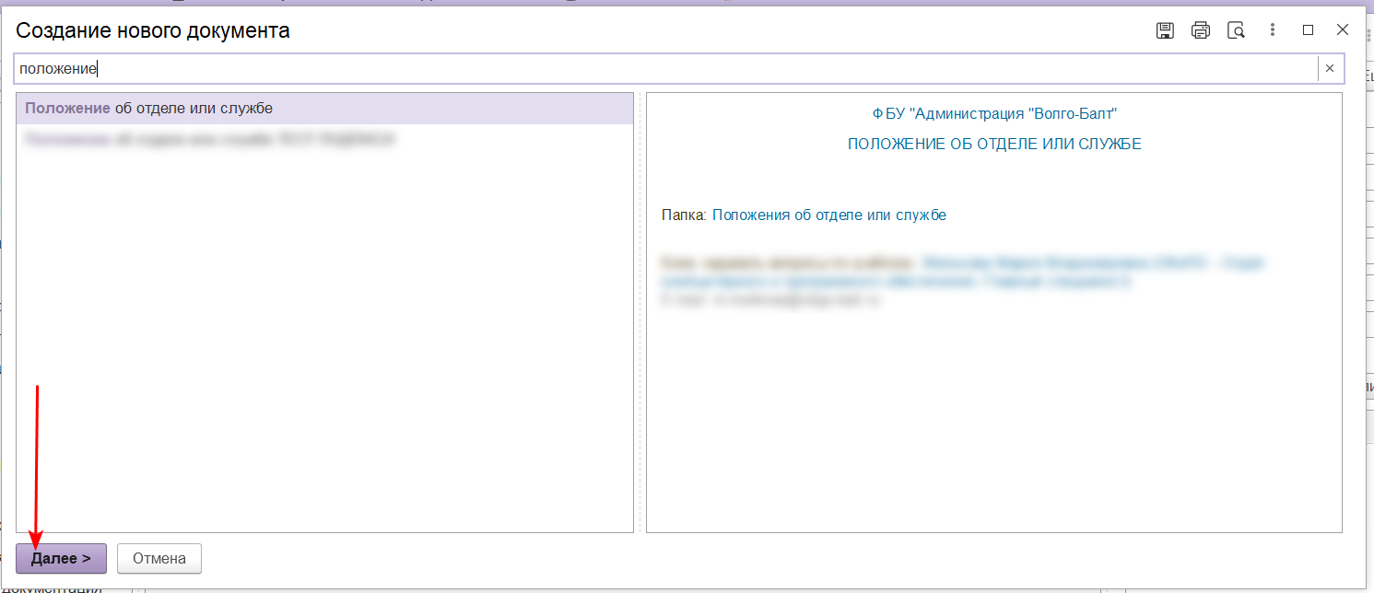Click the "Папка:" label in preview
This screenshot has width=1374, height=593.
[684, 215]
